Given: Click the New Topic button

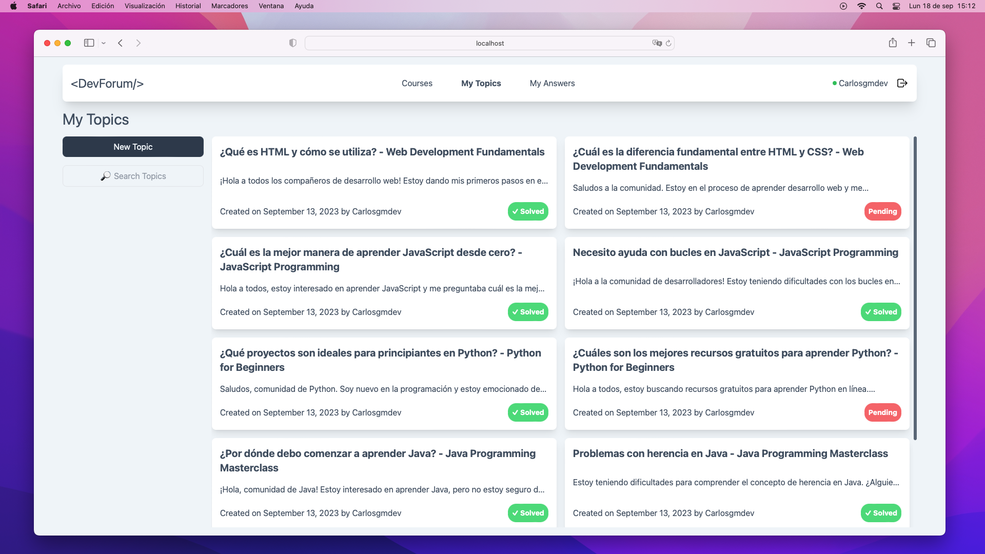Looking at the screenshot, I should [133, 147].
